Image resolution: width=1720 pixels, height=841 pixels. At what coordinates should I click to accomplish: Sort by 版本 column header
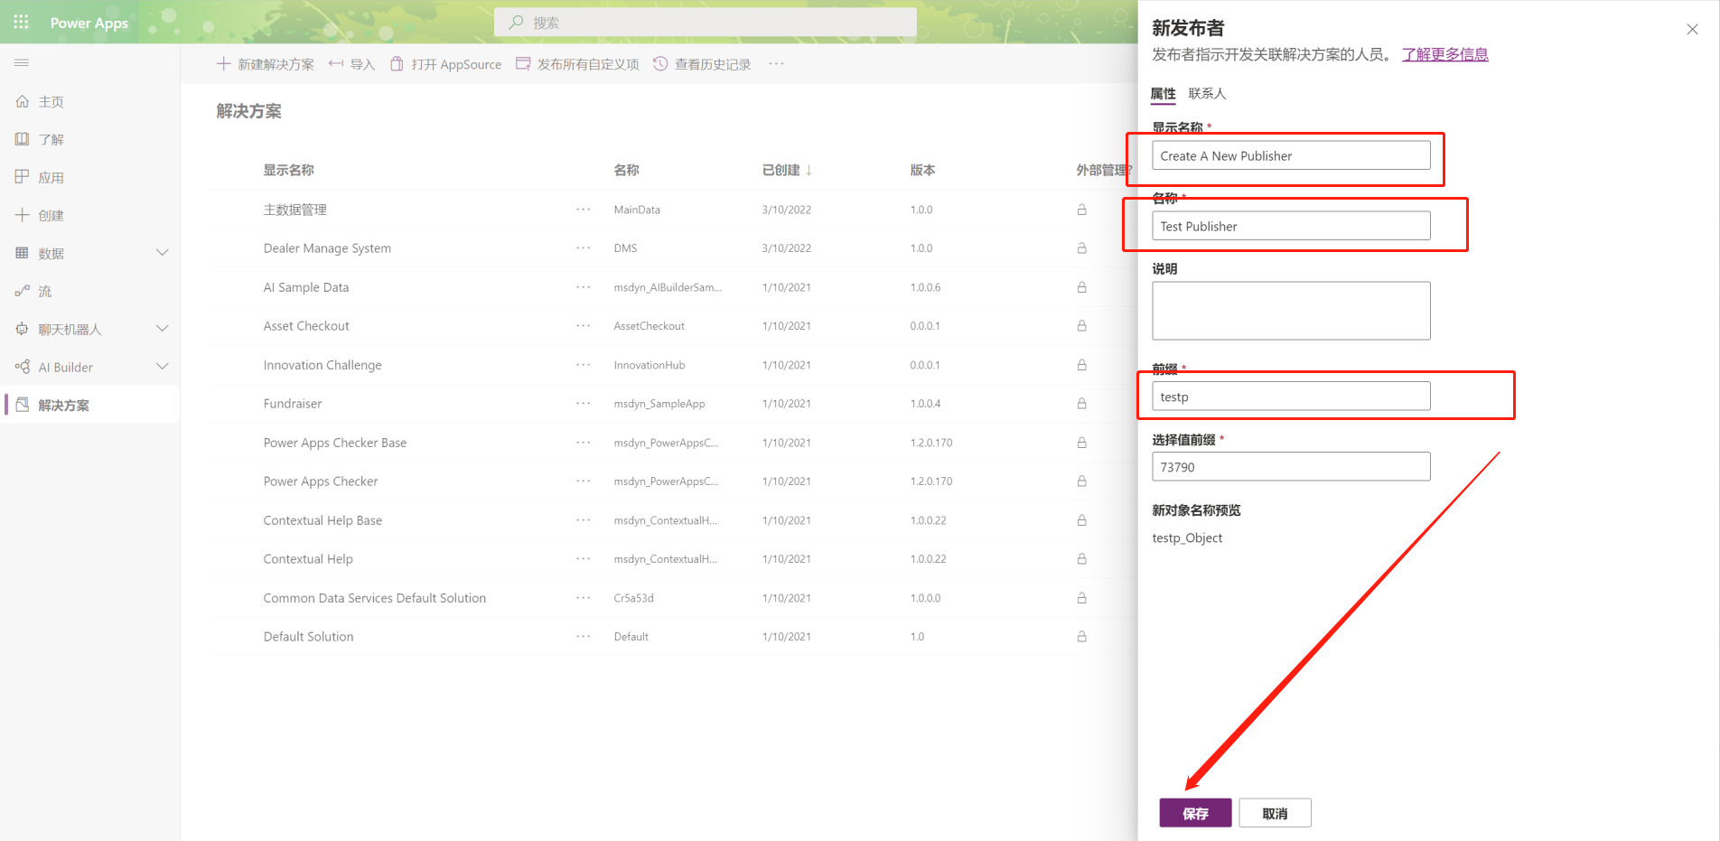pyautogui.click(x=922, y=170)
